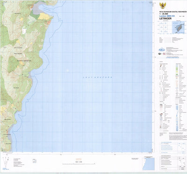The image size is (187, 174).
Task: Open the small coastline inset map at the bottom
Action: point(149,164)
